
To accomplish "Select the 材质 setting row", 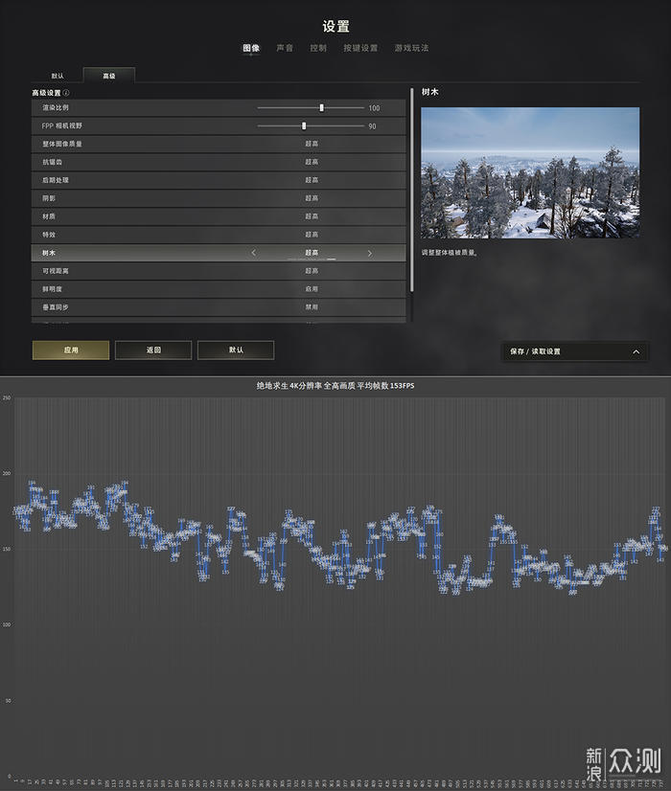I will [219, 216].
